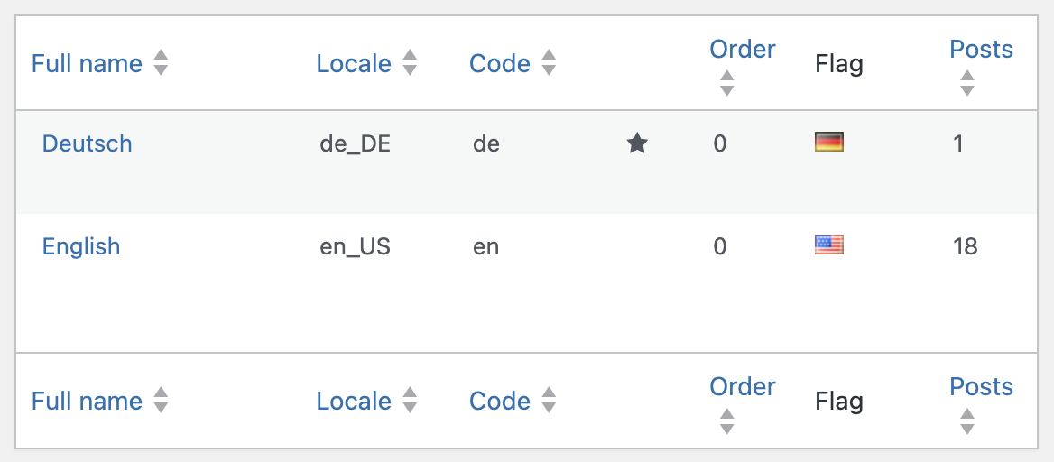Click sort arrows beside bottom Full name
Screen dimensions: 1054x462
click(161, 401)
